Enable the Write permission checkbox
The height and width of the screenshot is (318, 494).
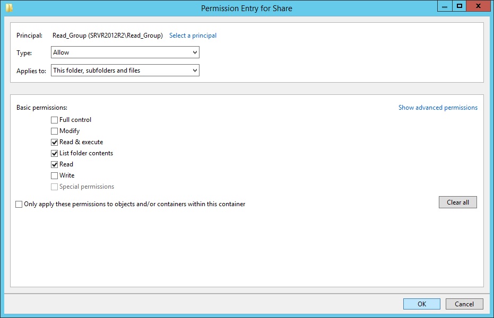click(x=55, y=176)
